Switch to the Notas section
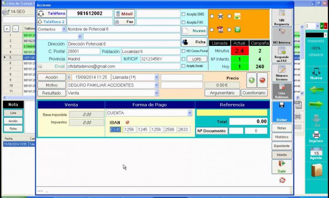The image size is (329, 198). tap(282, 128)
